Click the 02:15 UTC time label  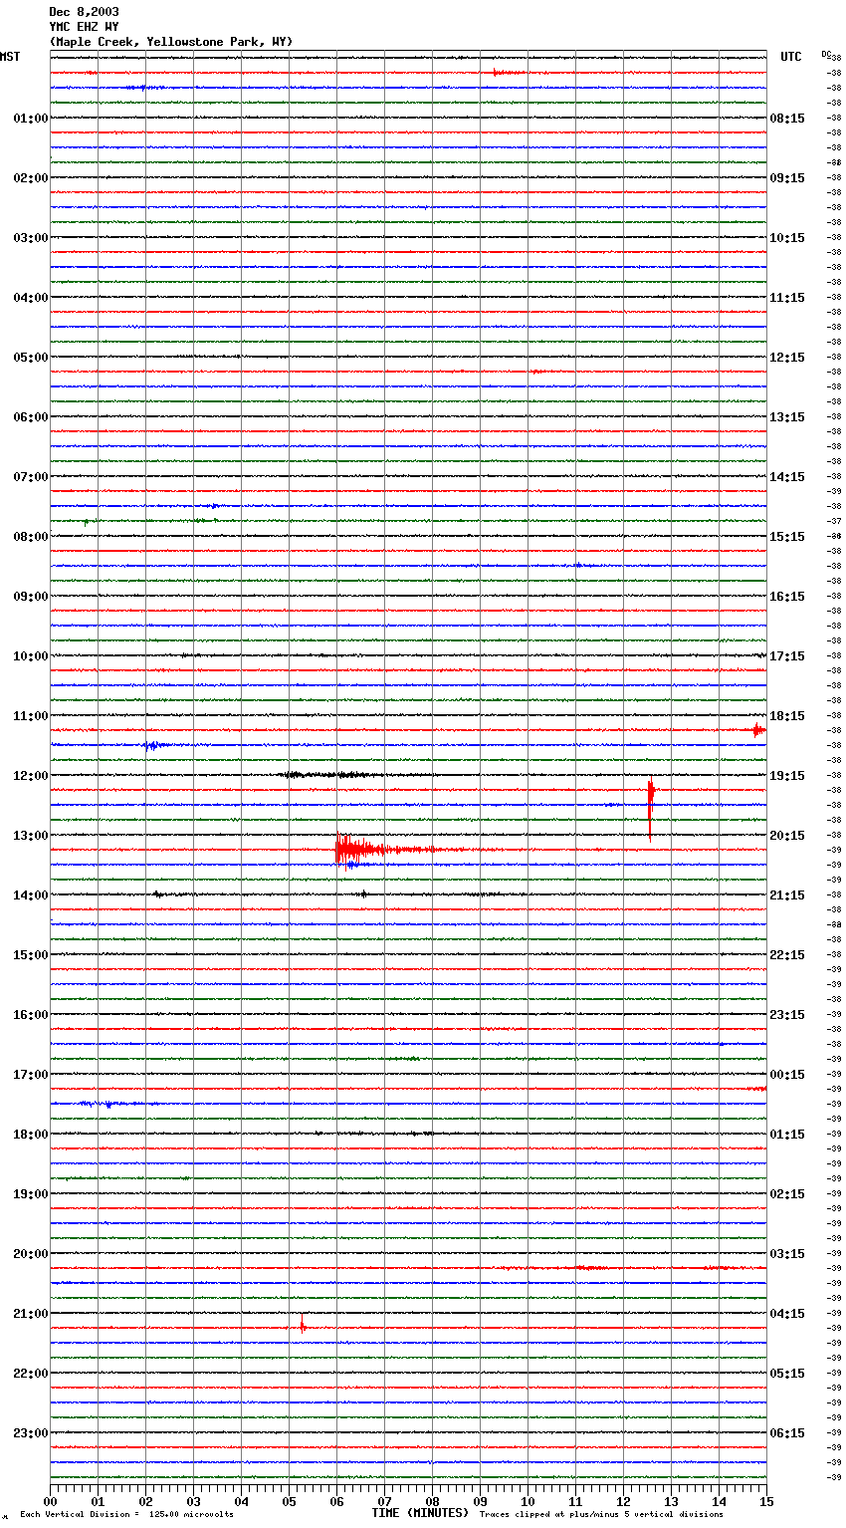(x=787, y=1194)
